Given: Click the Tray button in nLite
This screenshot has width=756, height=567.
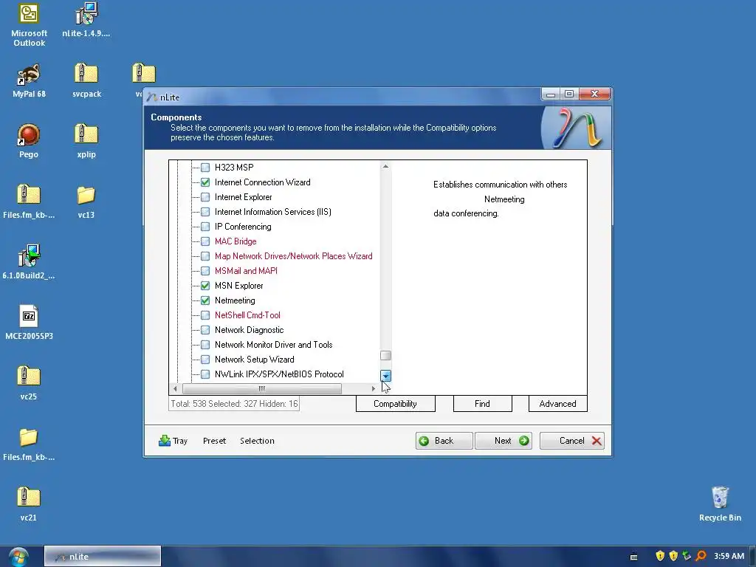Looking at the screenshot, I should (173, 441).
